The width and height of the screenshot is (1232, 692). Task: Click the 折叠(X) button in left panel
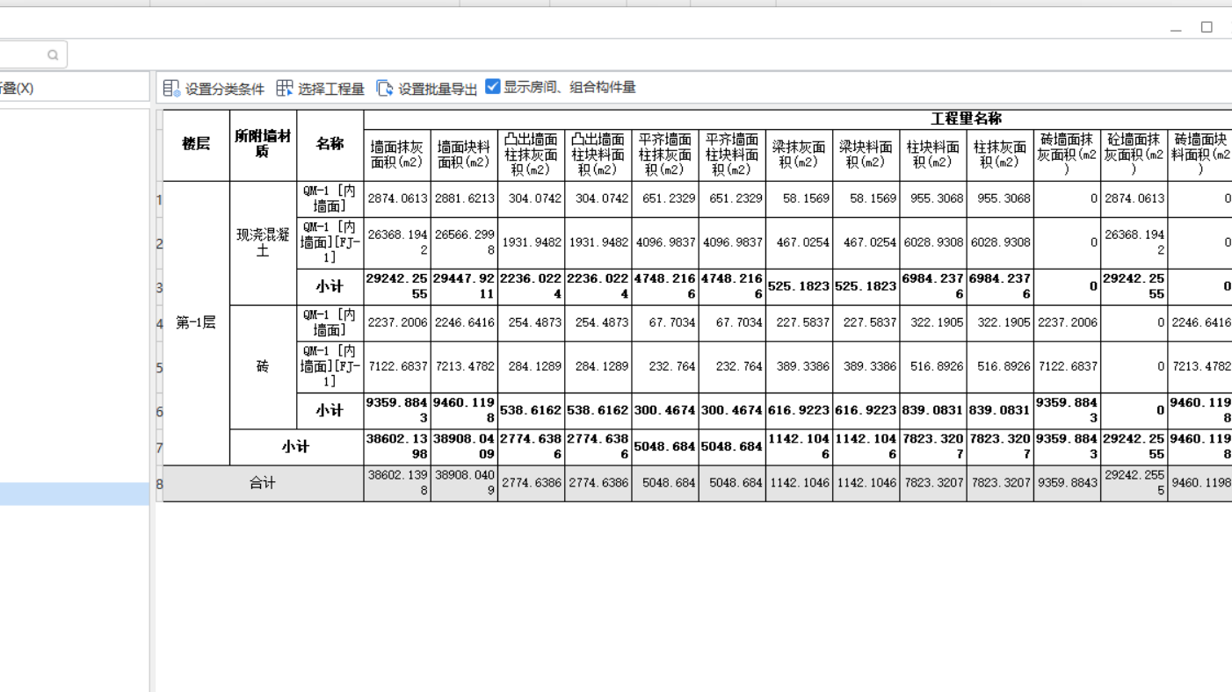point(16,88)
